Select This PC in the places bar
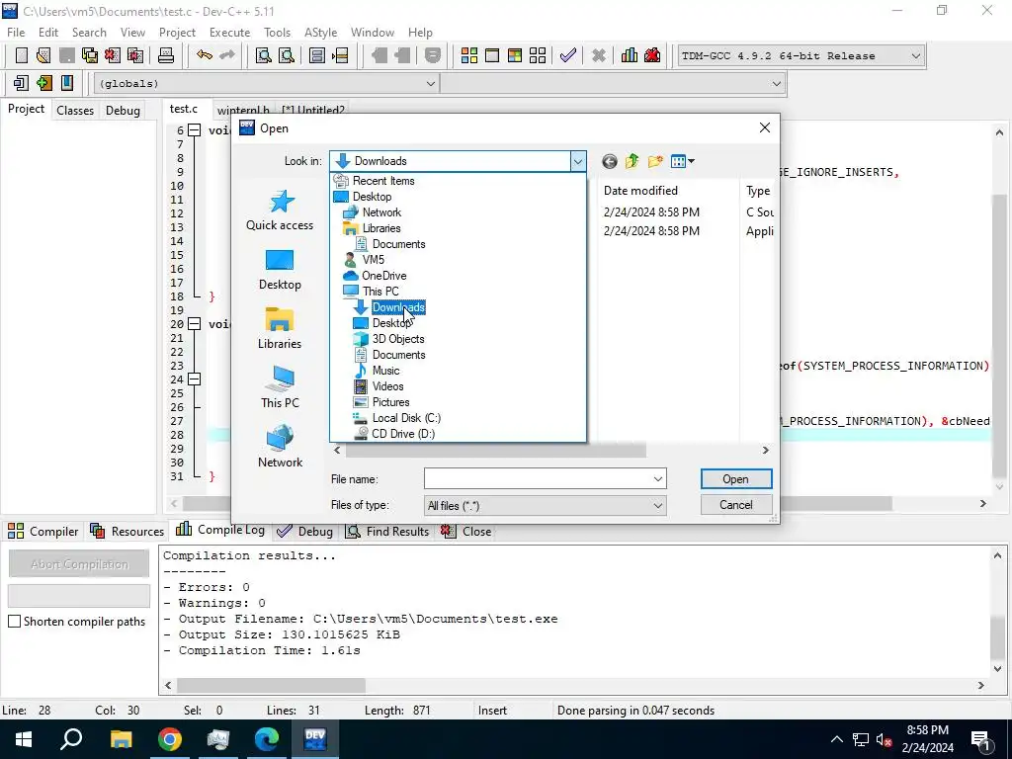 pos(280,387)
